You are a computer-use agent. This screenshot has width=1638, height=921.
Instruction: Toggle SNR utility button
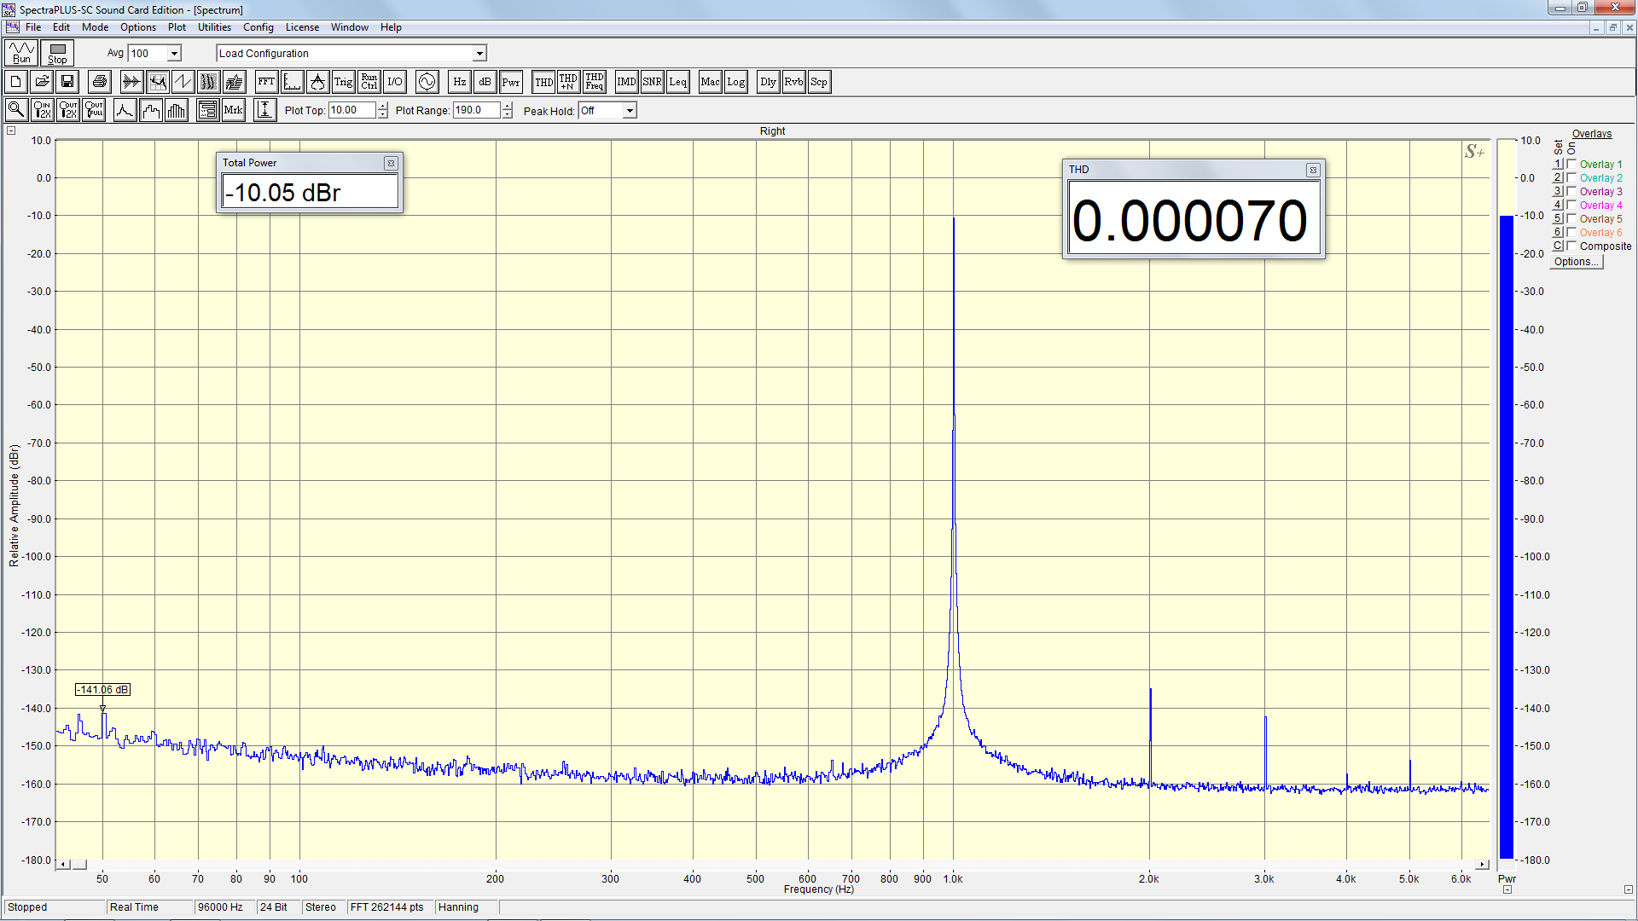[652, 82]
